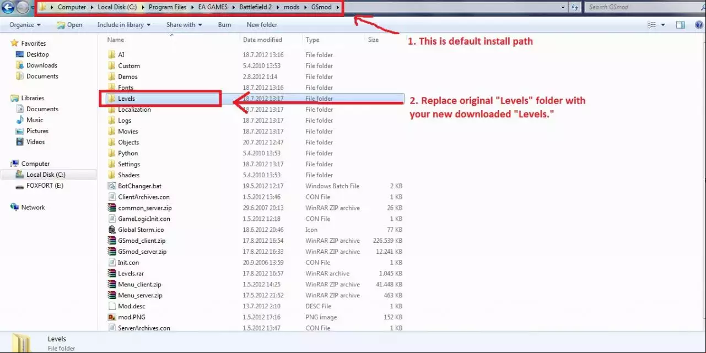This screenshot has width=706, height=353.
Task: Toggle the preview pane button
Action: click(681, 25)
